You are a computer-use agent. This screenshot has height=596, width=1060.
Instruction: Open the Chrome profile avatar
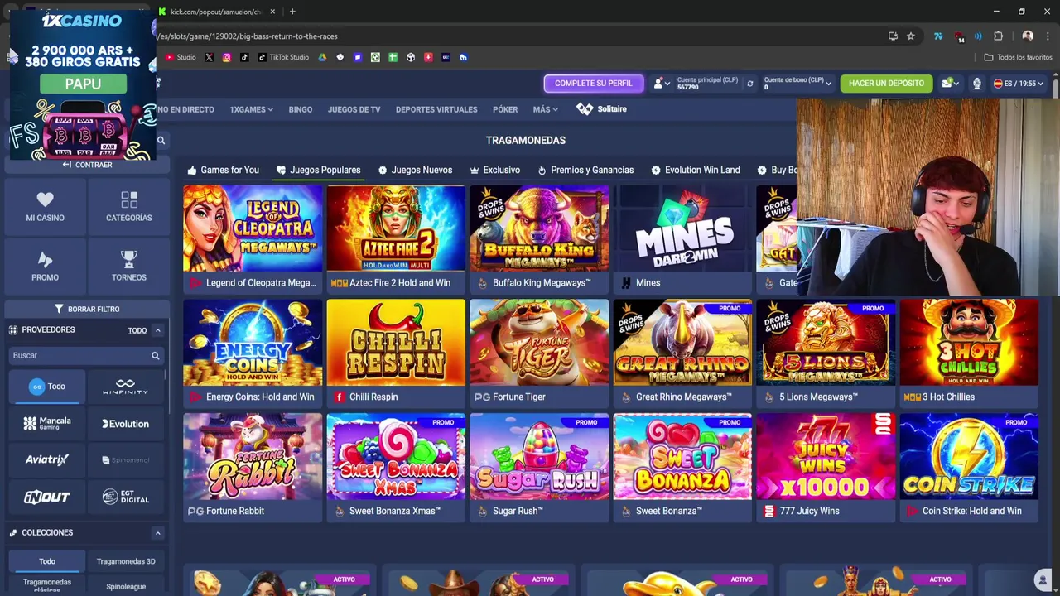pos(1028,36)
